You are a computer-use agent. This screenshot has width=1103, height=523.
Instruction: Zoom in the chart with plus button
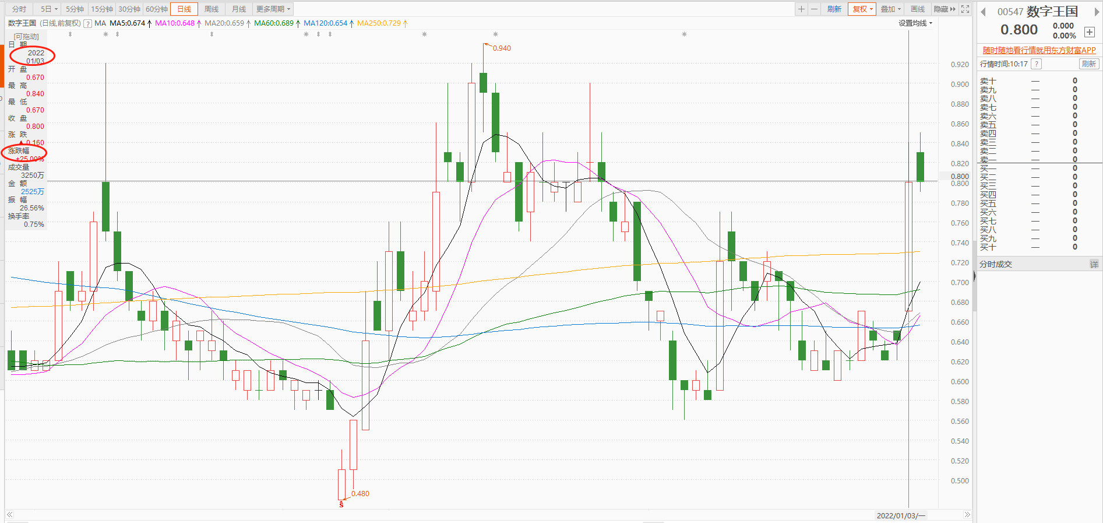point(802,9)
